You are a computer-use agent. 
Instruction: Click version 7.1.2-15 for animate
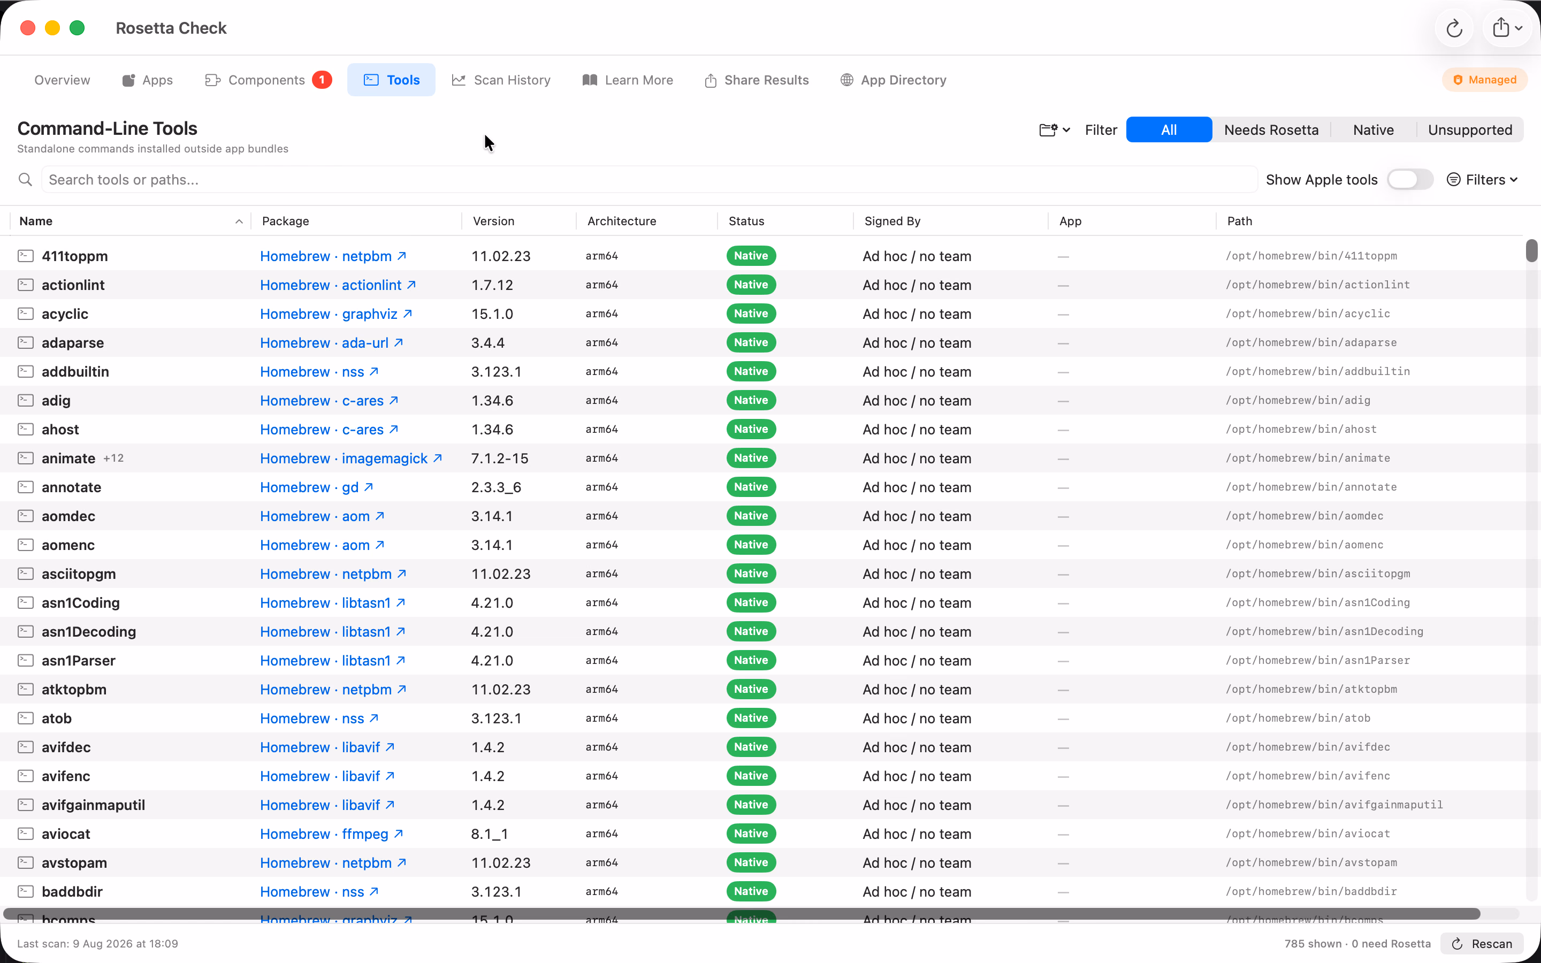click(x=500, y=458)
